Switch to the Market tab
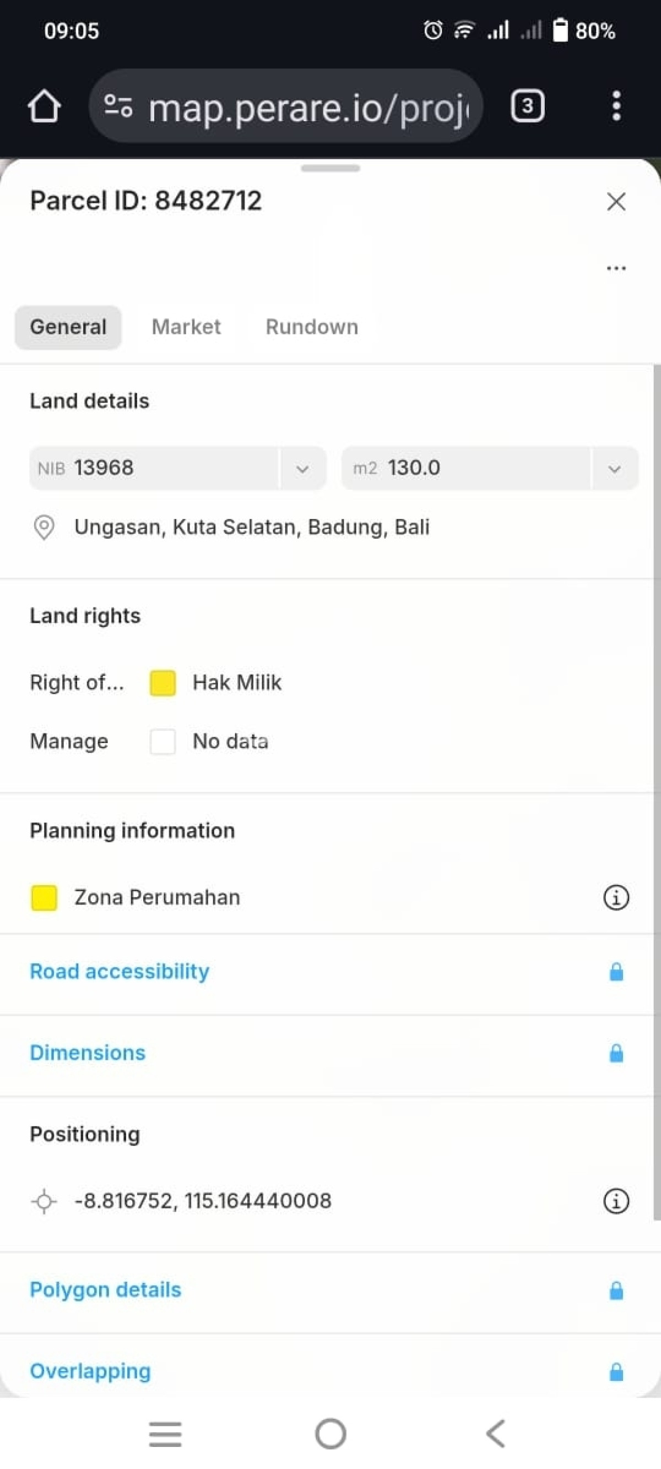This screenshot has width=661, height=1469. (186, 327)
